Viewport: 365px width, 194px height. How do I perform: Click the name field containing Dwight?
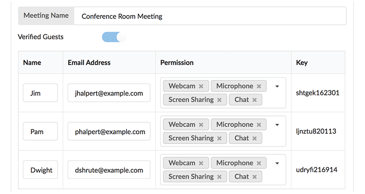coord(40,170)
